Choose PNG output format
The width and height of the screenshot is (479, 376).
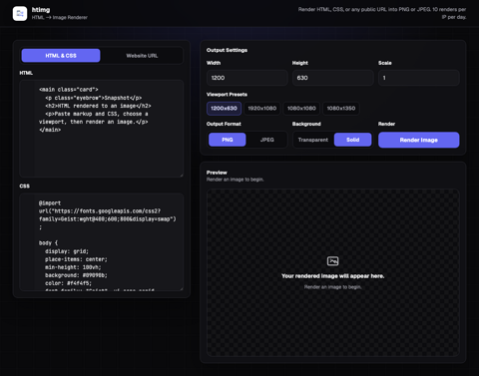228,140
